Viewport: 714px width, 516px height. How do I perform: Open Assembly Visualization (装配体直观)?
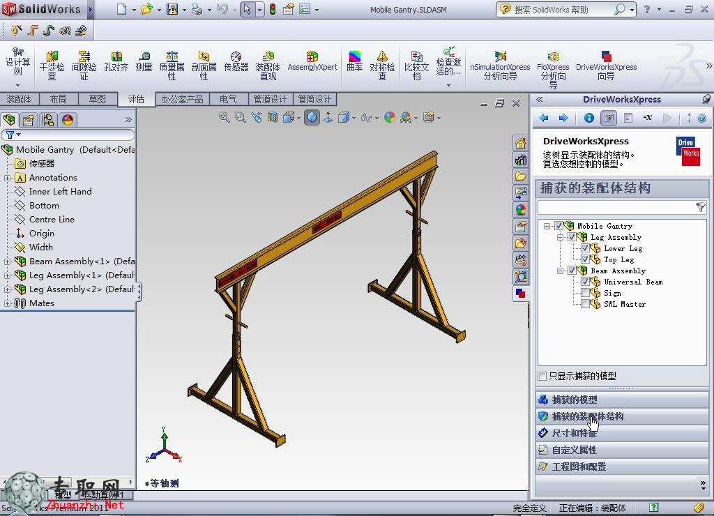point(268,65)
